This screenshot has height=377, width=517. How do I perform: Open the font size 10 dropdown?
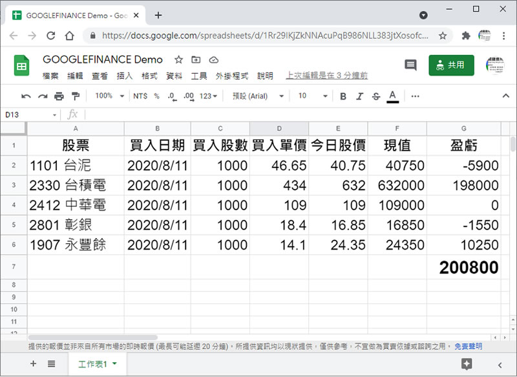(313, 96)
